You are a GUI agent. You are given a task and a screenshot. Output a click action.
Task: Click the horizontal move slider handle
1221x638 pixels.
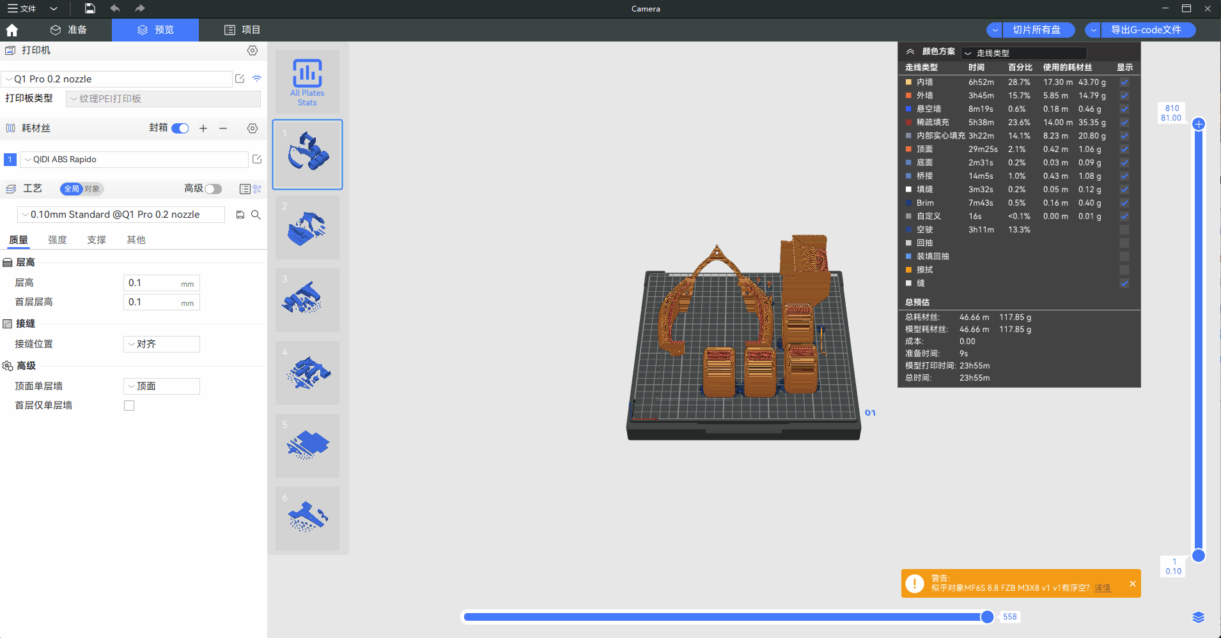click(x=987, y=617)
